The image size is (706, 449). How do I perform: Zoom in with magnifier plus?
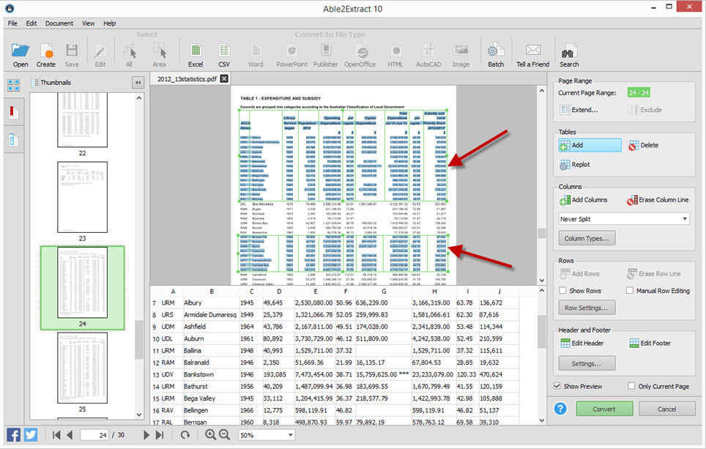point(210,434)
